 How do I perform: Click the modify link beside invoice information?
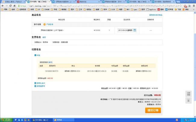44,37
